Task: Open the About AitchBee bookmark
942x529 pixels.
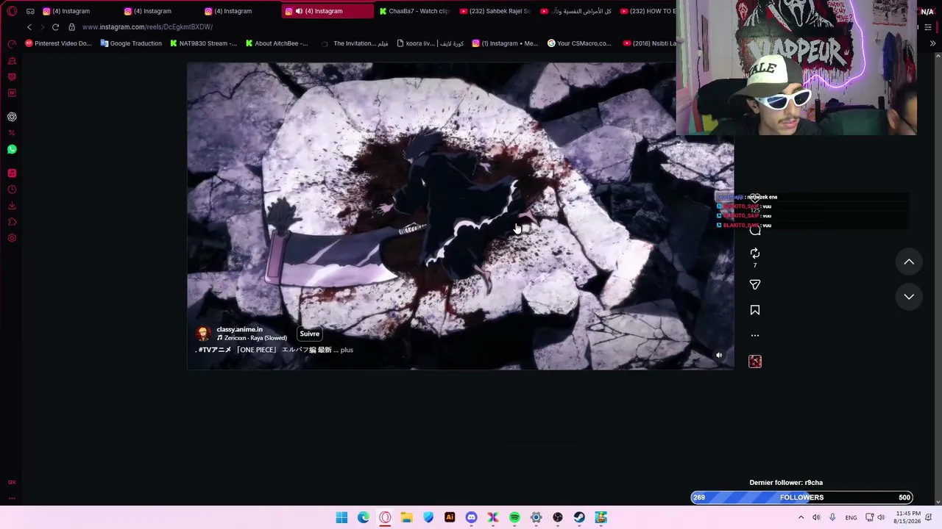Action: pyautogui.click(x=276, y=43)
